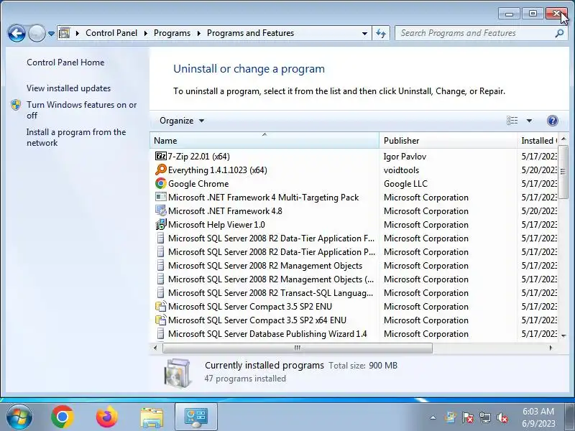Click the search magnifier icon
Image resolution: width=575 pixels, height=431 pixels.
pos(559,33)
